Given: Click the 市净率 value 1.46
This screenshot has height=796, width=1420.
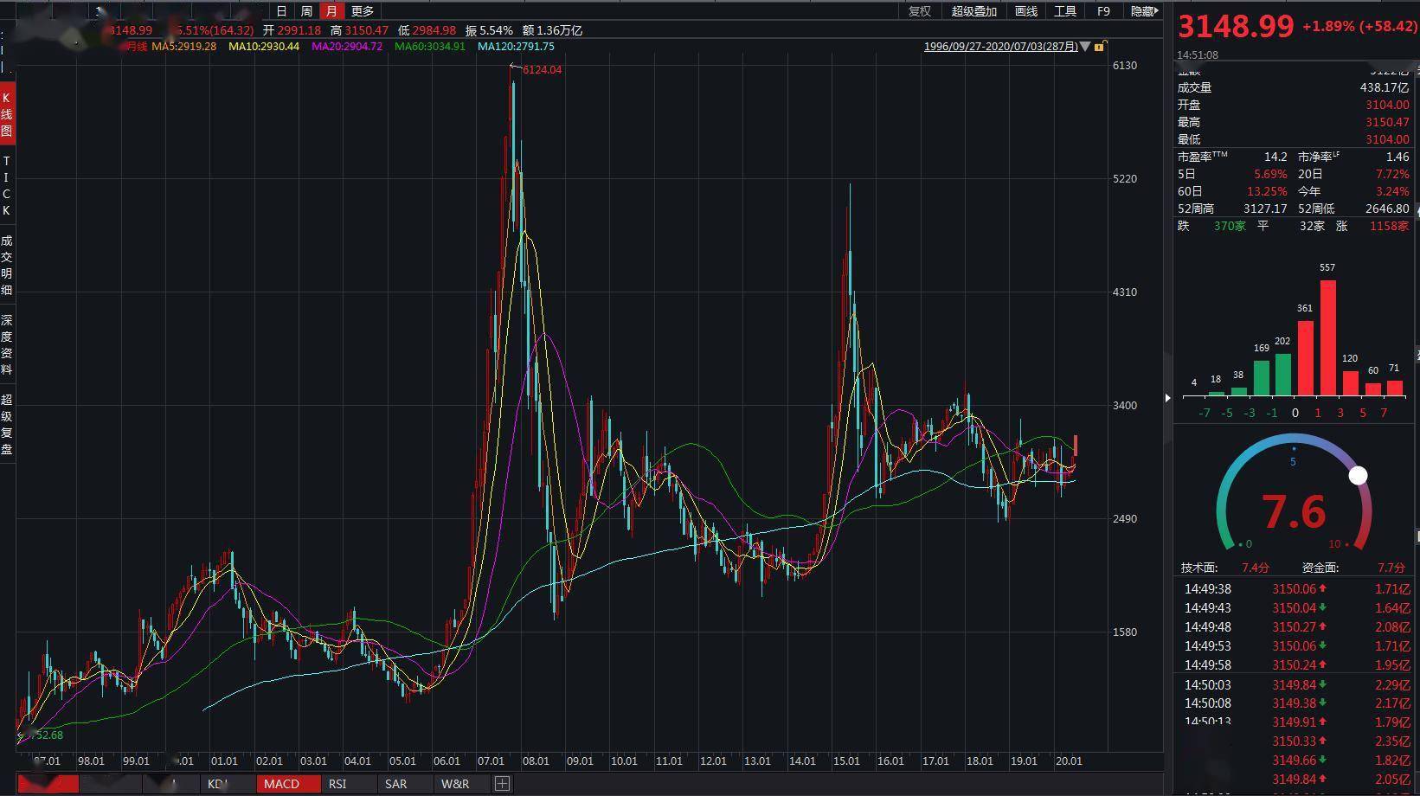Looking at the screenshot, I should [x=1398, y=157].
